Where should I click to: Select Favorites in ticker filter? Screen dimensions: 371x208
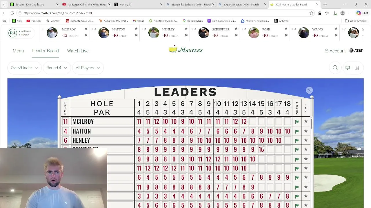(24, 35)
